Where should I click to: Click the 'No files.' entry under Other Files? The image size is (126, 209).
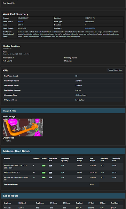coord(9,141)
